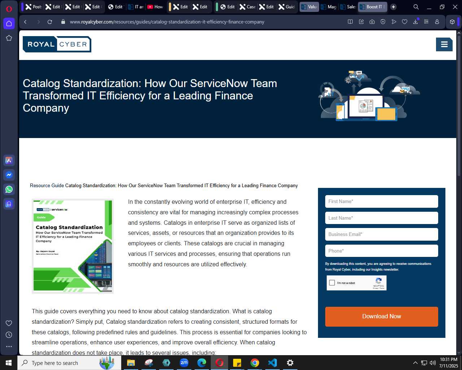Go to the Opera start page home icon
Image resolution: width=462 pixels, height=370 pixels.
[9, 23]
